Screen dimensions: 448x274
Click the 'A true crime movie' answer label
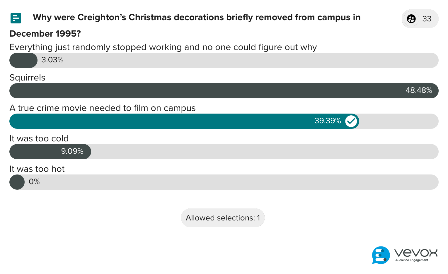(x=103, y=108)
